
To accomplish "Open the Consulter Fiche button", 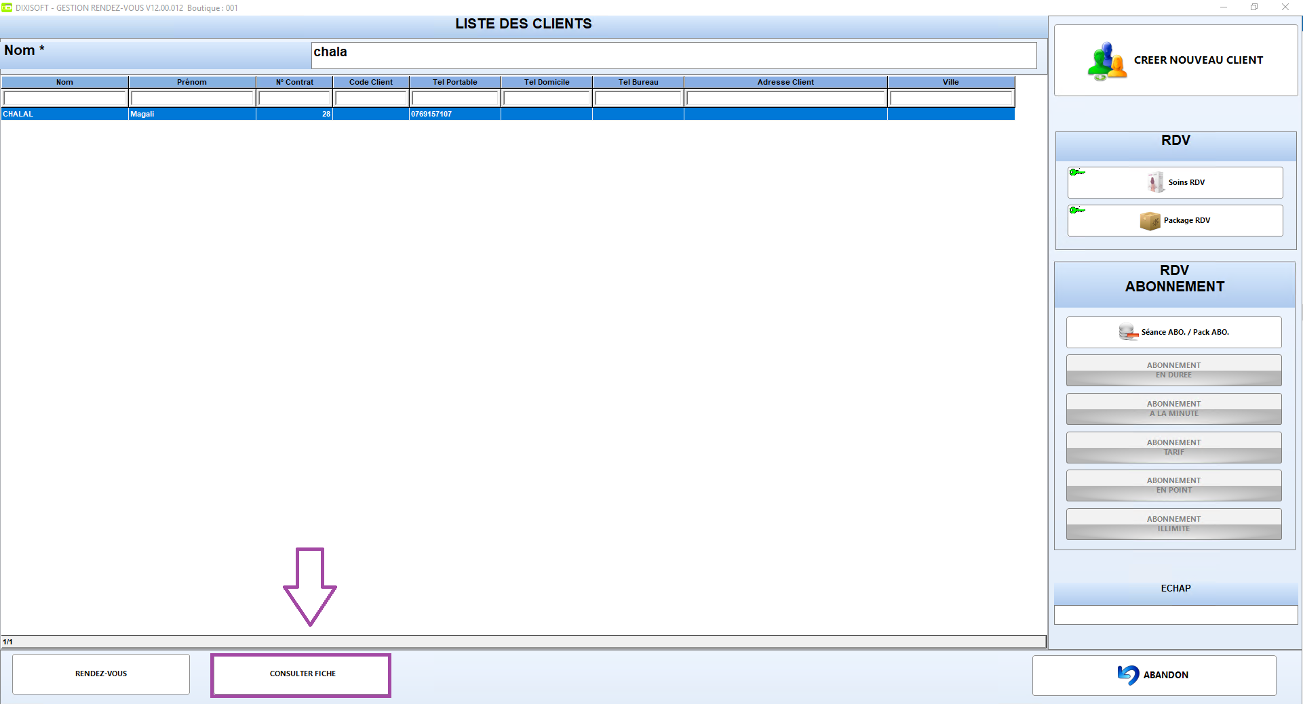I will tap(301, 675).
